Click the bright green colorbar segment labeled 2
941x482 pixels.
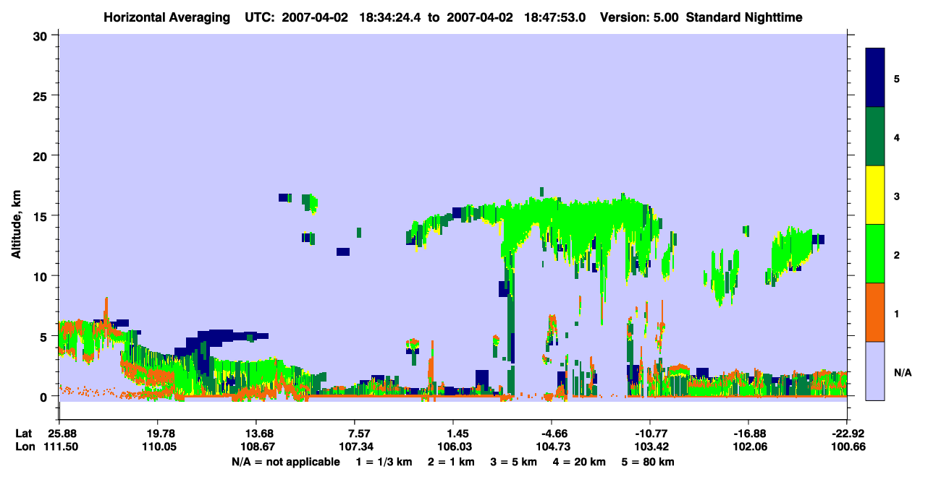pos(875,254)
